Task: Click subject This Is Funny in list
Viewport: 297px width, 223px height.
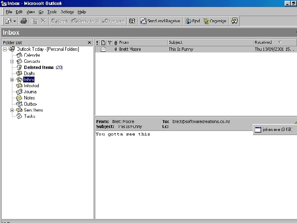Action: [181, 49]
